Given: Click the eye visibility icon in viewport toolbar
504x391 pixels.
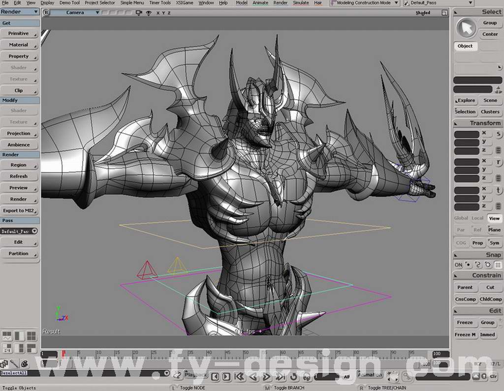Looking at the screenshot, I should click(x=149, y=13).
